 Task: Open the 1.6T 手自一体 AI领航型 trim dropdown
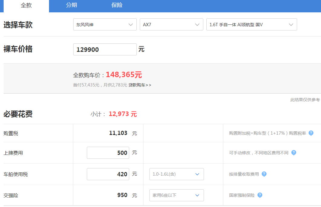point(252,24)
